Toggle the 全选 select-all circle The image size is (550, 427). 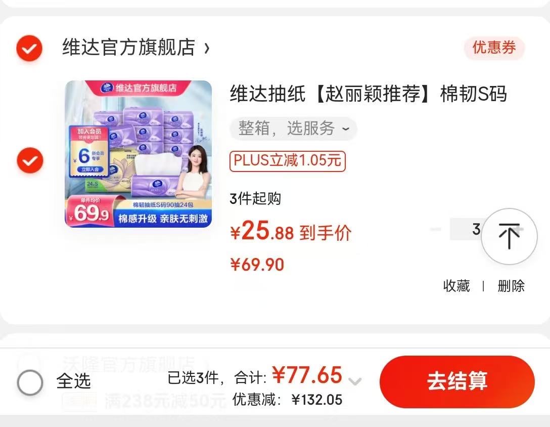pyautogui.click(x=30, y=382)
